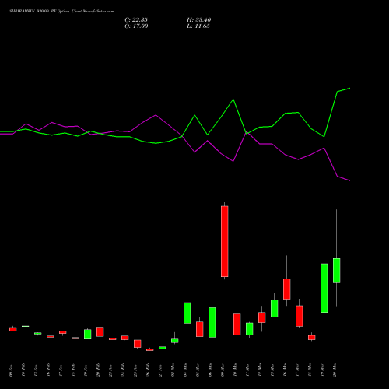Select the red candle above 16 Mar
Screen dimensions: 389x389
tap(287, 289)
